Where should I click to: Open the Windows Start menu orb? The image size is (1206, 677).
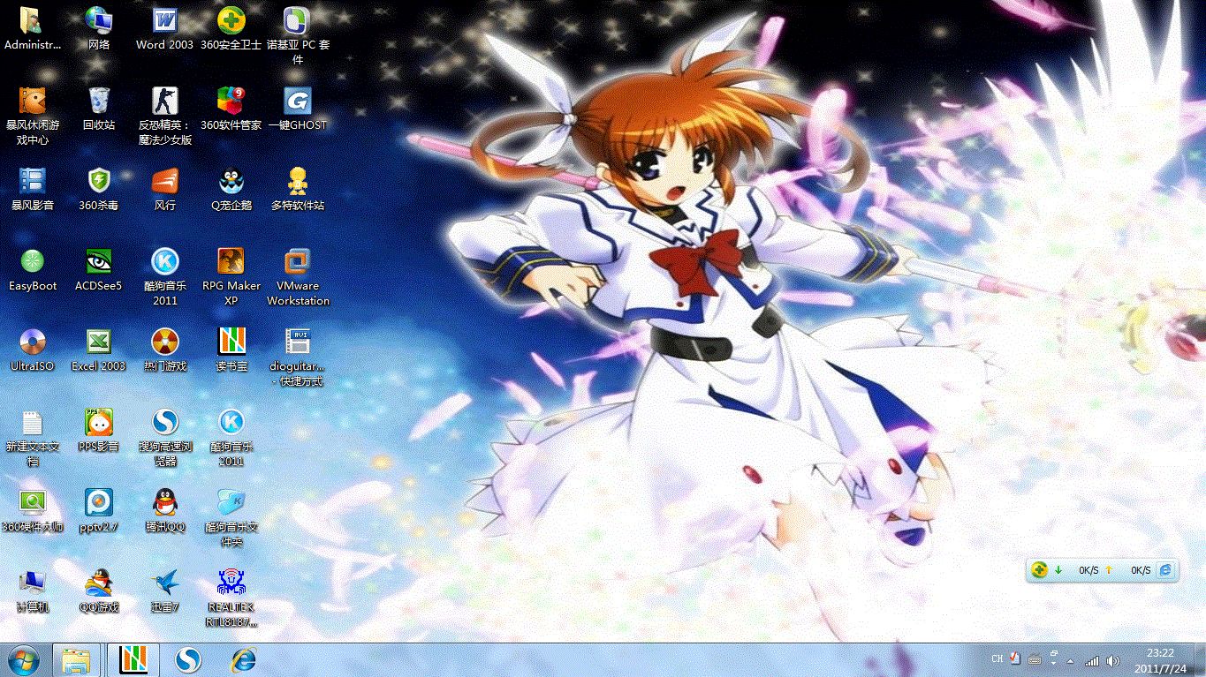click(x=24, y=659)
